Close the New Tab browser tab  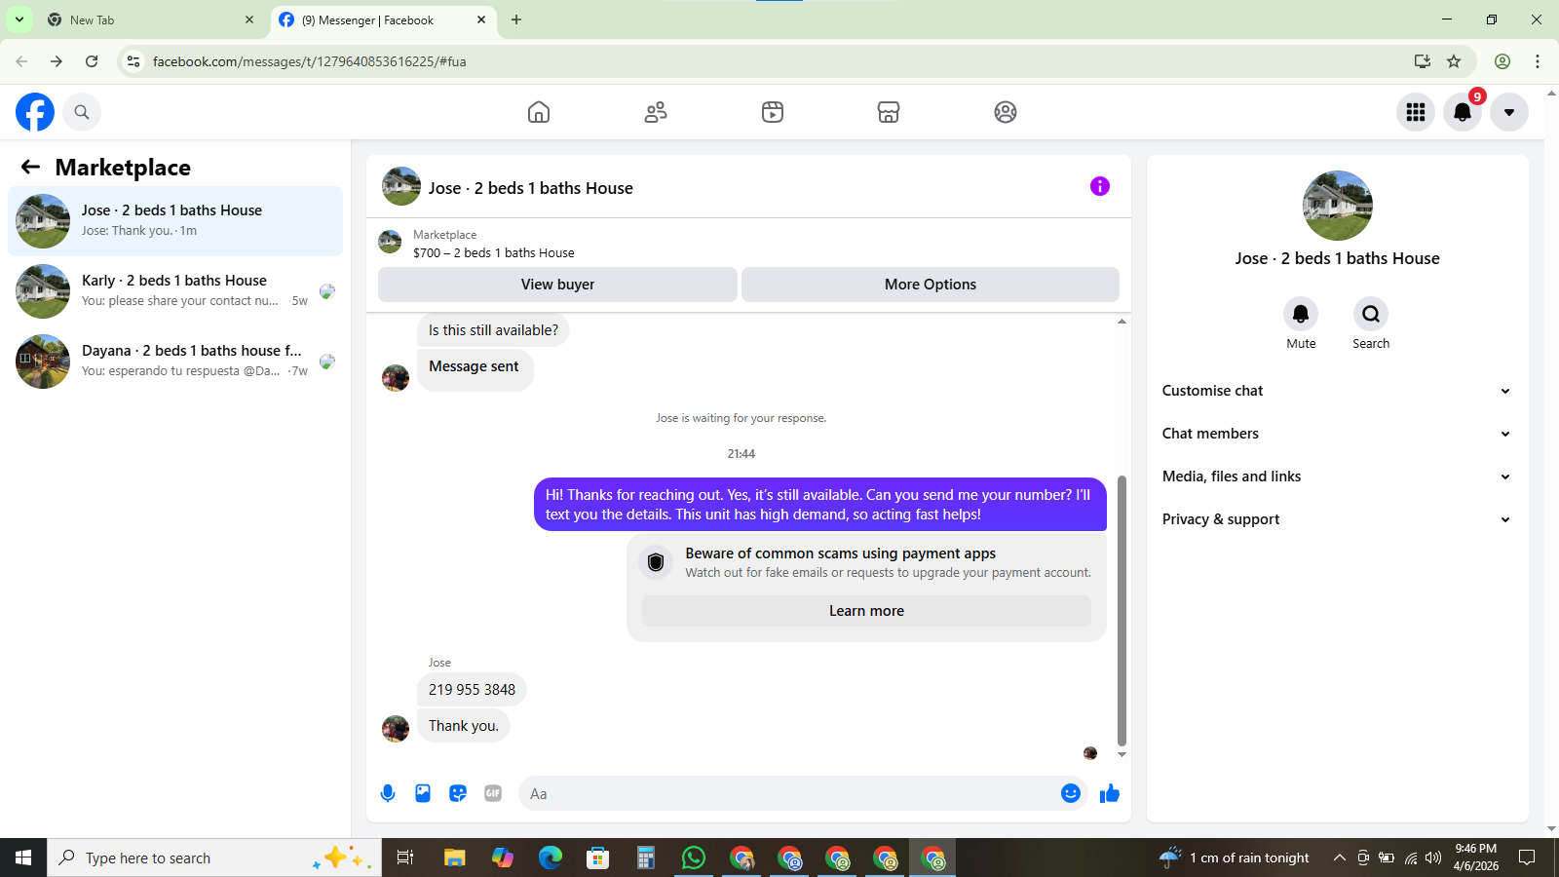pyautogui.click(x=249, y=19)
